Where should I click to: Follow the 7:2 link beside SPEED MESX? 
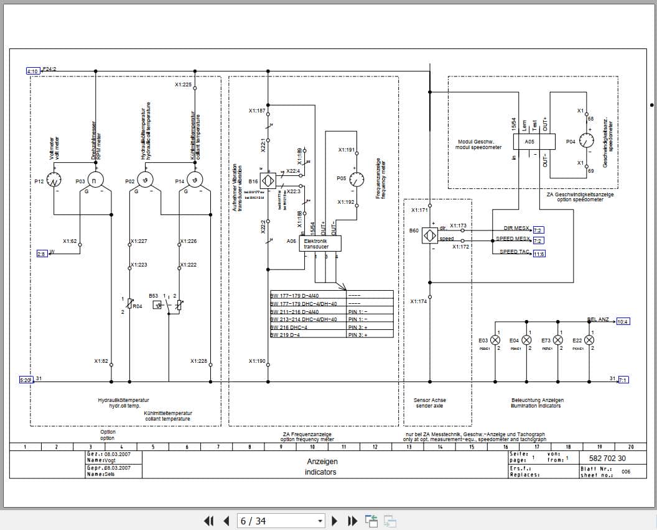(538, 240)
